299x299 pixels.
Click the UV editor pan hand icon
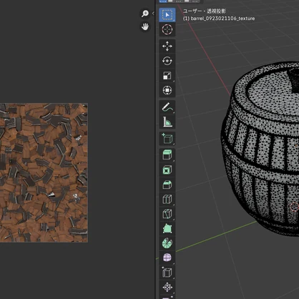pos(145,26)
